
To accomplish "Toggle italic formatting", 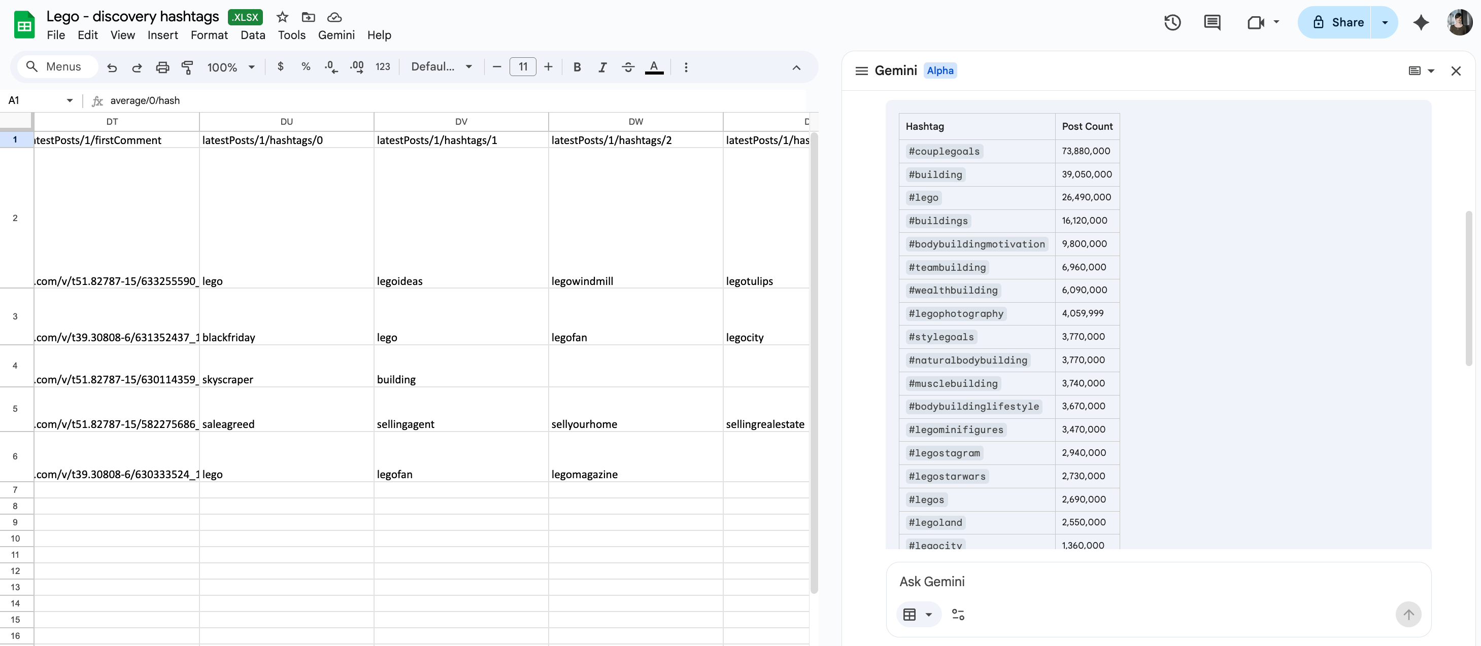I will click(x=602, y=67).
